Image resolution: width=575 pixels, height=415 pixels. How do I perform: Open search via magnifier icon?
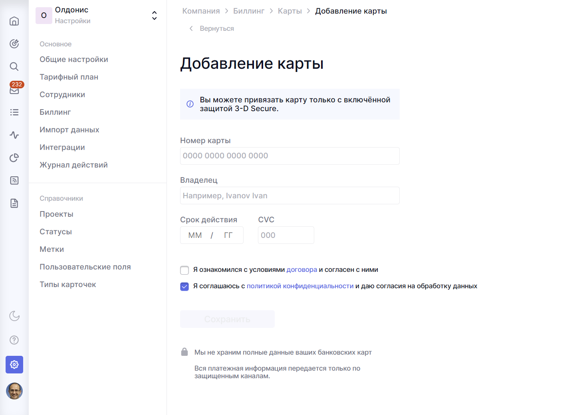(14, 67)
